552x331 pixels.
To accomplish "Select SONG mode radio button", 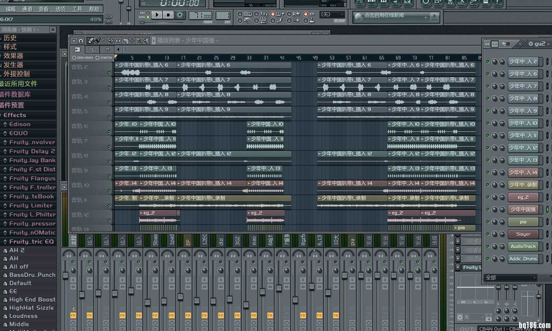I will coord(148,17).
